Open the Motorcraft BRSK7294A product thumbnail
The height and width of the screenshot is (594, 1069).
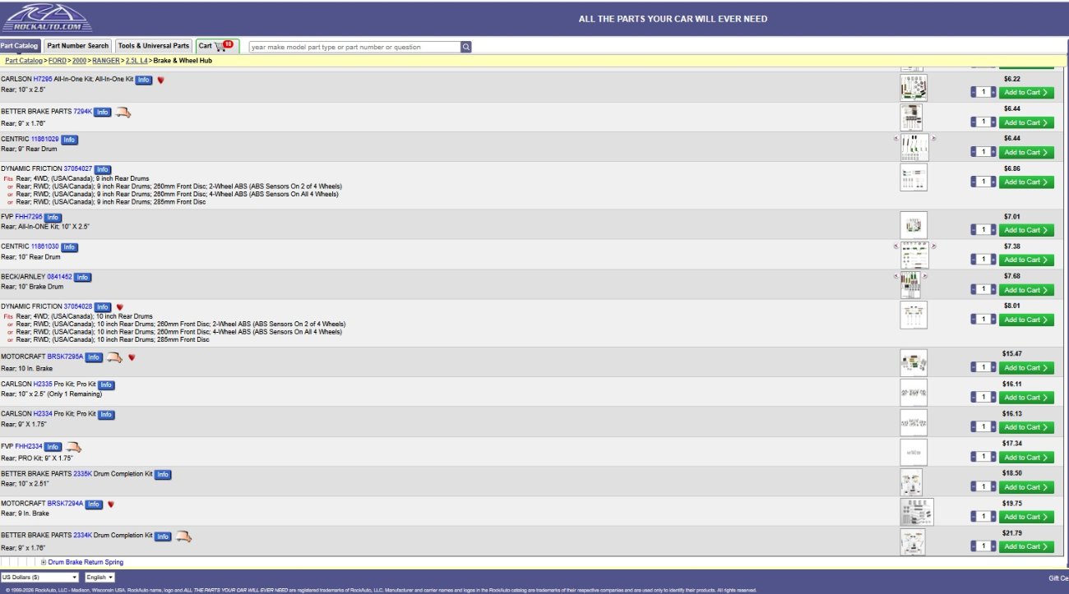click(x=917, y=512)
